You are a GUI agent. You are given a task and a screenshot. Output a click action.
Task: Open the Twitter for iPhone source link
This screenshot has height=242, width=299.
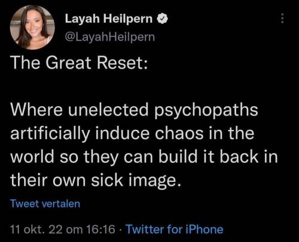175,229
